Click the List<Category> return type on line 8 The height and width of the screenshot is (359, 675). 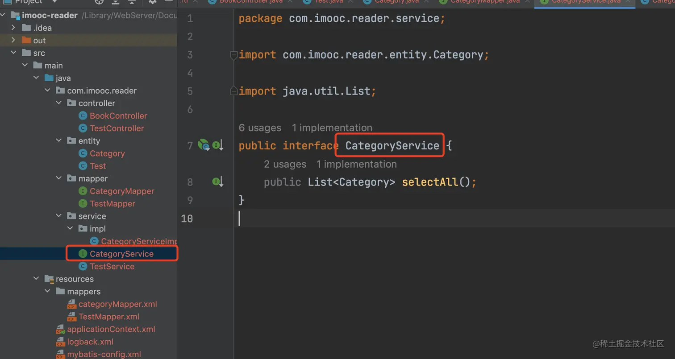(x=352, y=182)
